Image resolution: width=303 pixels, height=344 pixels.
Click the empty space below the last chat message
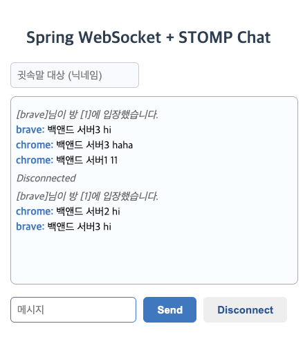(154, 257)
